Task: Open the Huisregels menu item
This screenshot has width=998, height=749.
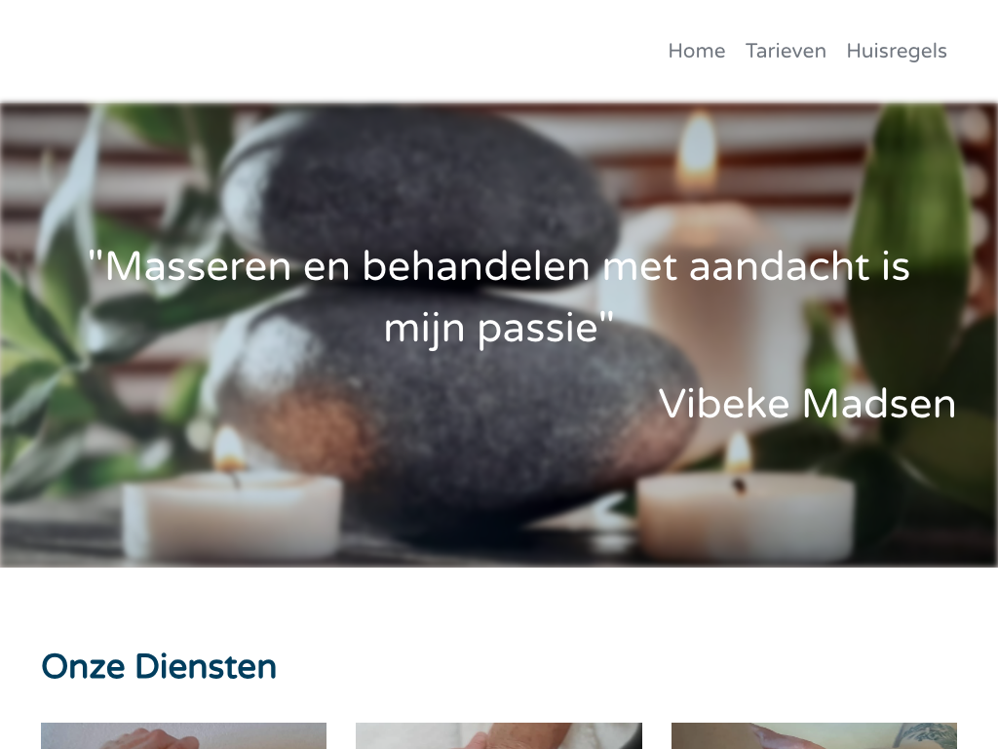Action: (x=897, y=51)
